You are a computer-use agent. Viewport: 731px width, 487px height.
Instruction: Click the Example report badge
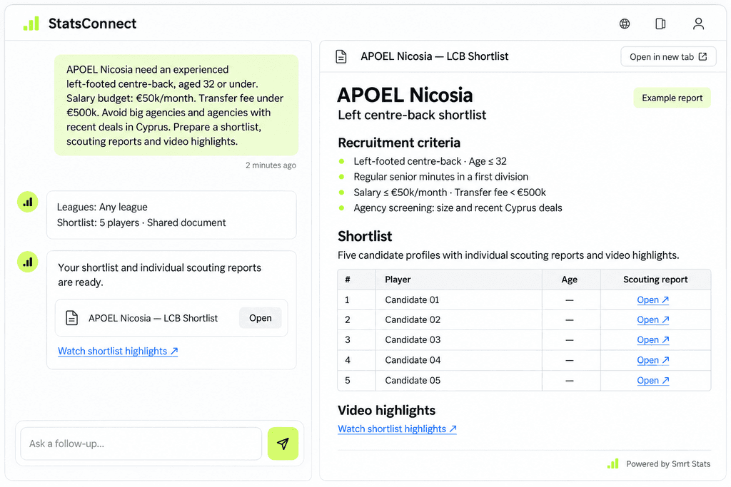point(672,98)
